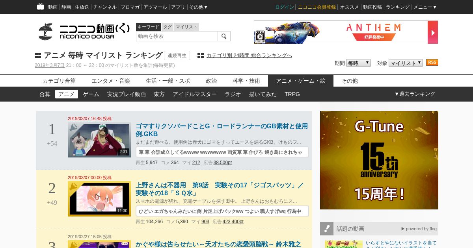473x248 pixels.
Task: Click the TV icon in top bar
Action: point(40,7)
